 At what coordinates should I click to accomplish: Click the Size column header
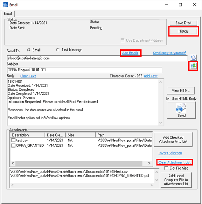tap(80, 135)
